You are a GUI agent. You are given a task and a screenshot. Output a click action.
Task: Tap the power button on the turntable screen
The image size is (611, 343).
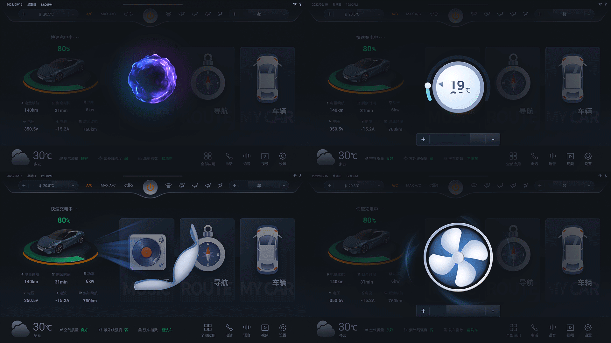(150, 187)
